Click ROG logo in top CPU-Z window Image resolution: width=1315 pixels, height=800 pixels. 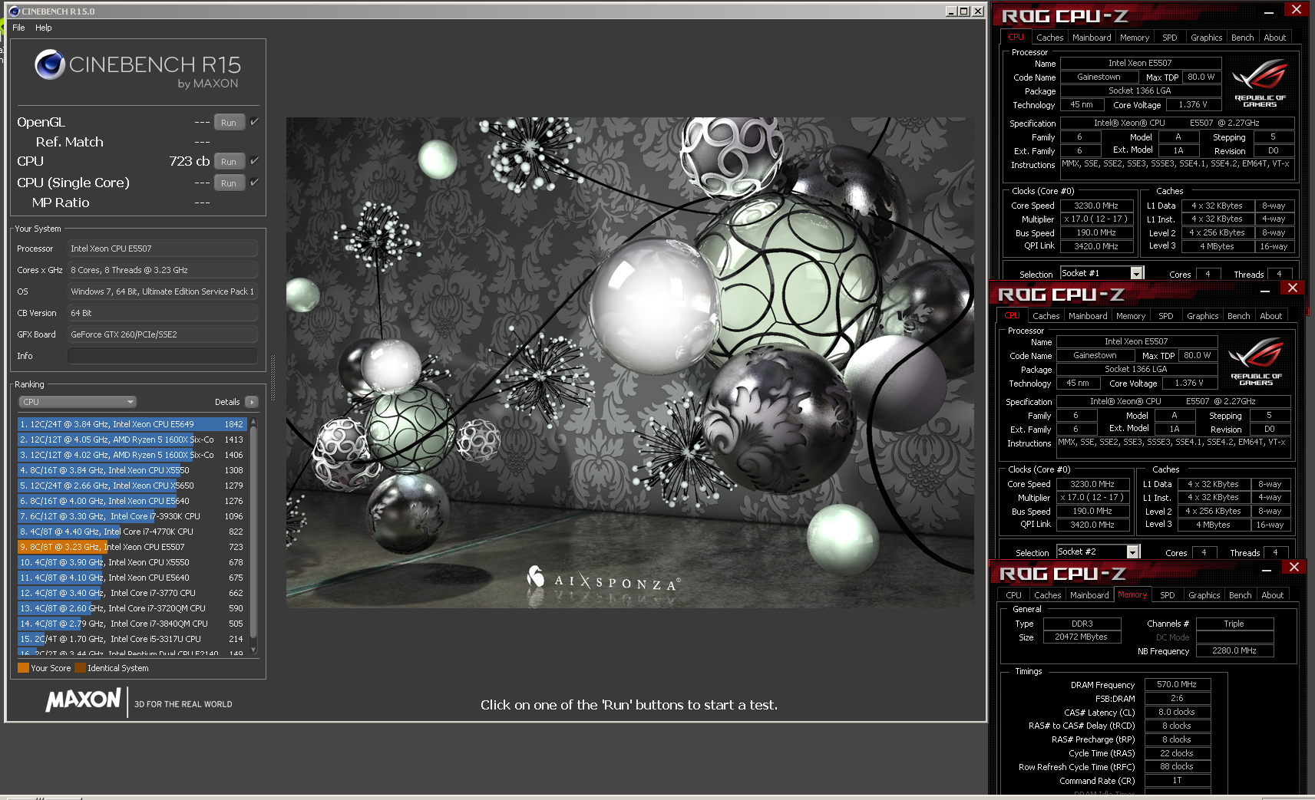[x=1260, y=84]
